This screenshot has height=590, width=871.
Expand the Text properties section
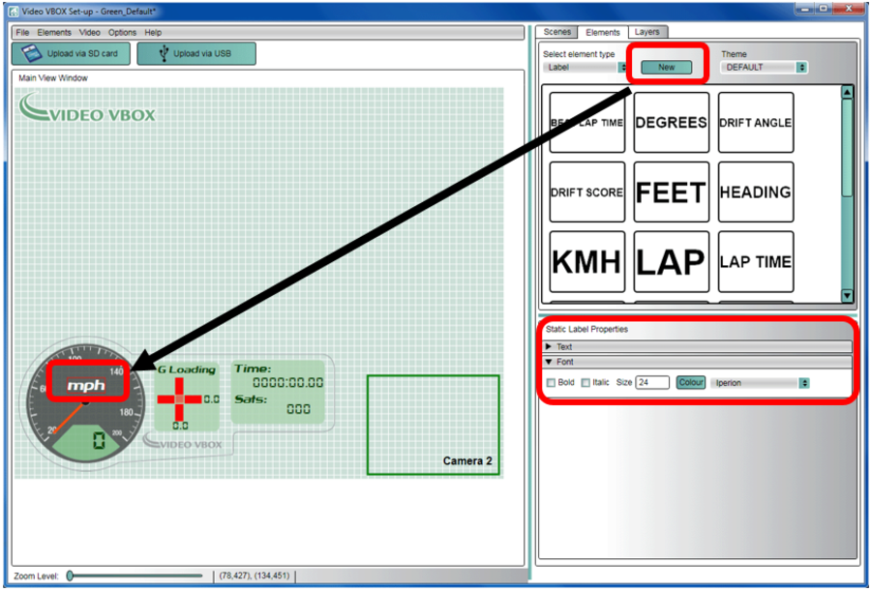pos(551,346)
